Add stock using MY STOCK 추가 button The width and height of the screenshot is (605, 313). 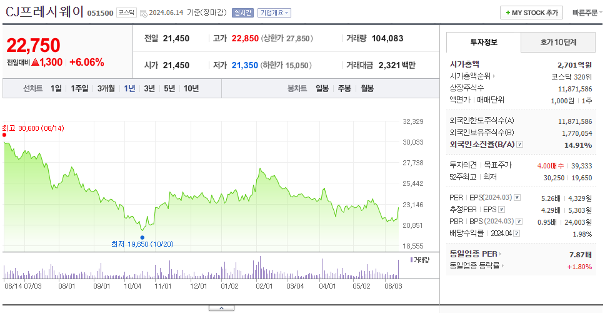(531, 13)
